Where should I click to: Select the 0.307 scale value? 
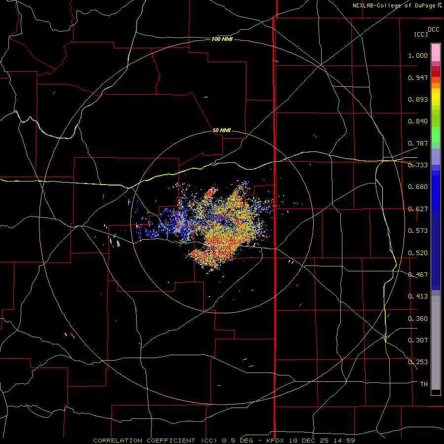418,340
